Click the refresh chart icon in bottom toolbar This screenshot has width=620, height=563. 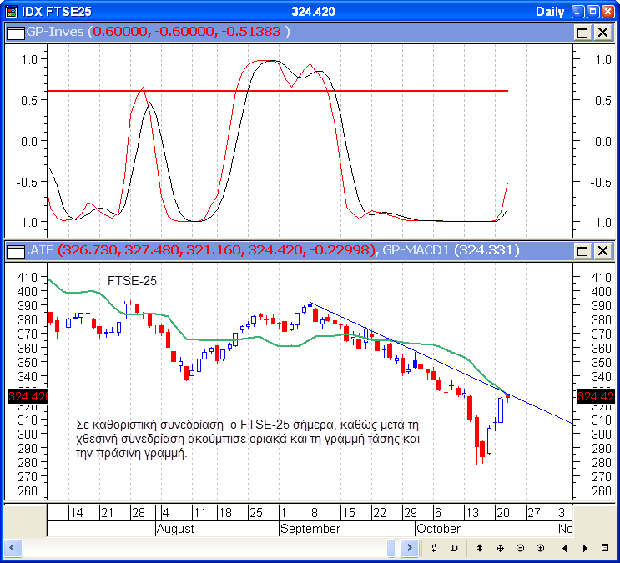pos(434,548)
